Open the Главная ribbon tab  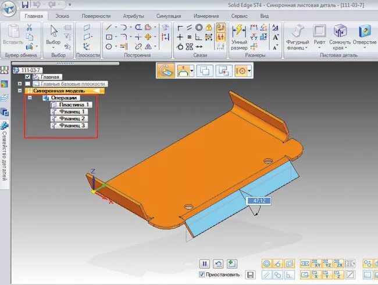pos(34,16)
